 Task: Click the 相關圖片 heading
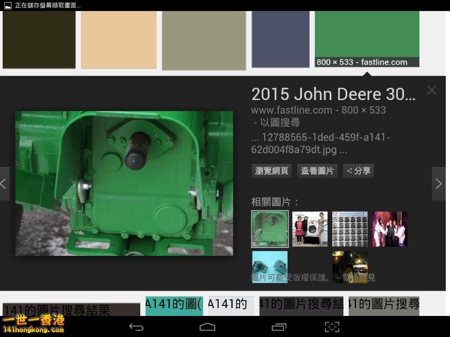(275, 202)
